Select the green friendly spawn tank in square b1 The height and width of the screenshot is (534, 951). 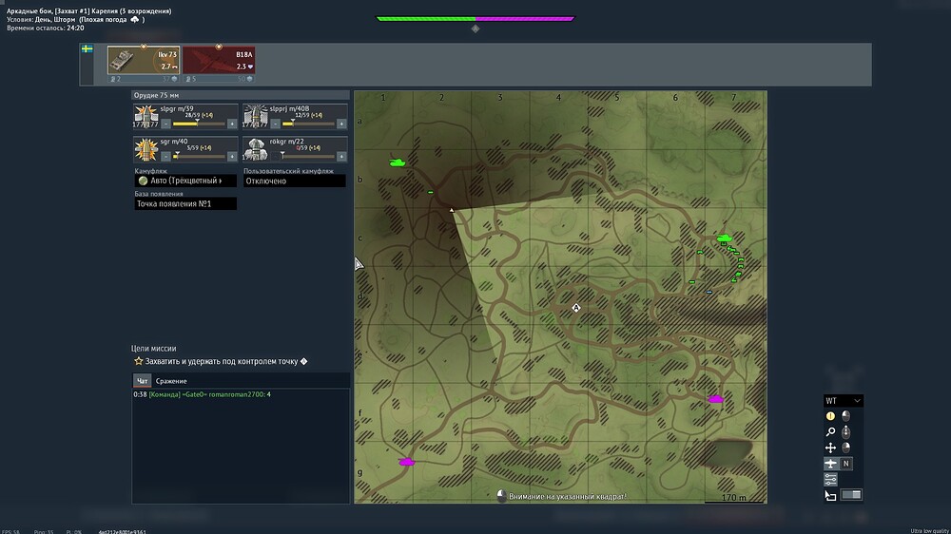[398, 162]
